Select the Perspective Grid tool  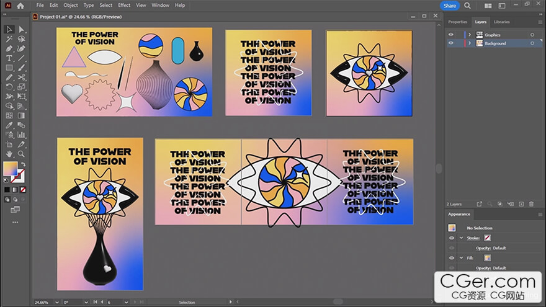22,106
